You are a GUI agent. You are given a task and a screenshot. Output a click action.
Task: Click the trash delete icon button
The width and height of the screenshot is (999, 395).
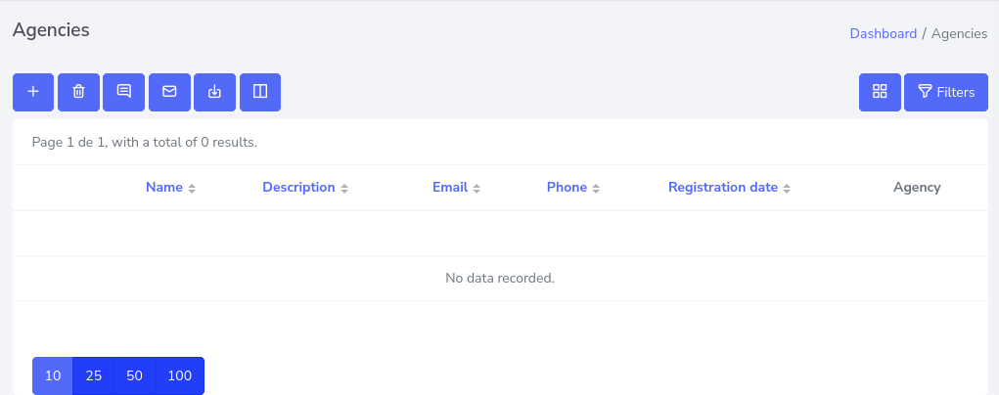tap(78, 92)
